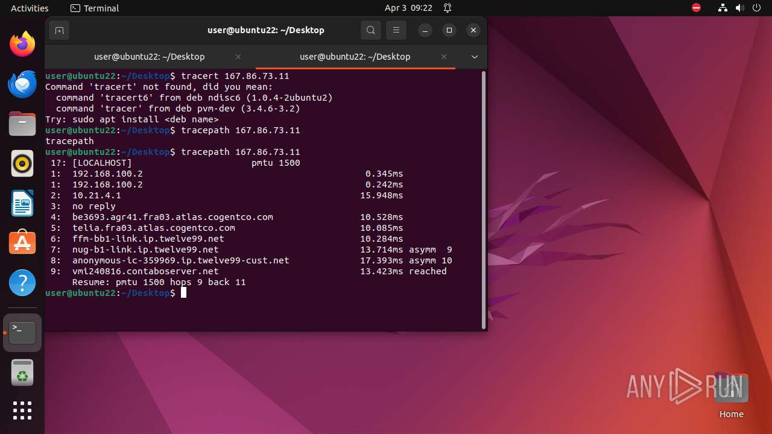Open the Activities overview
Viewport: 772px width, 434px height.
(x=30, y=8)
